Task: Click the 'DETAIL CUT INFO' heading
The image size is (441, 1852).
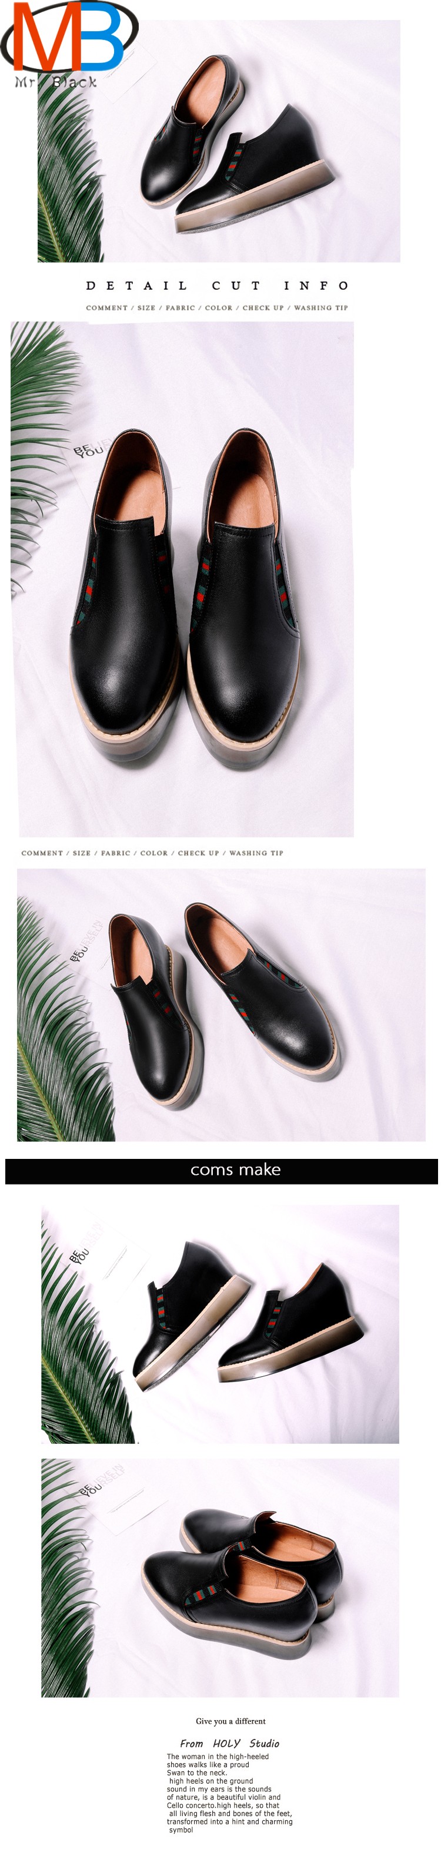Action: [218, 286]
